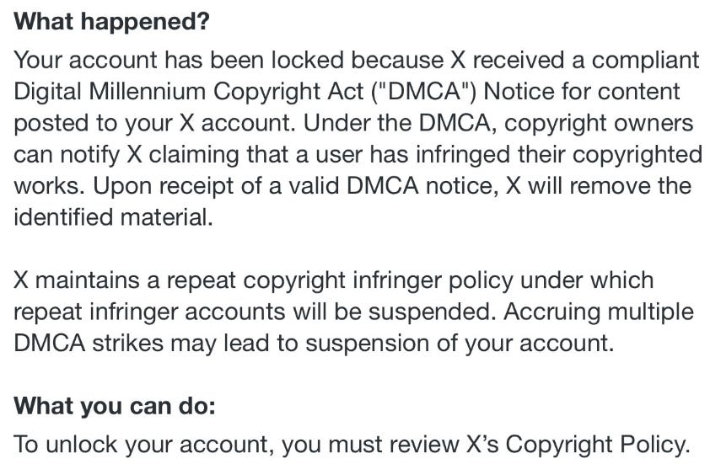
Task: Open X's Copyright Policy text
Action: (599, 444)
